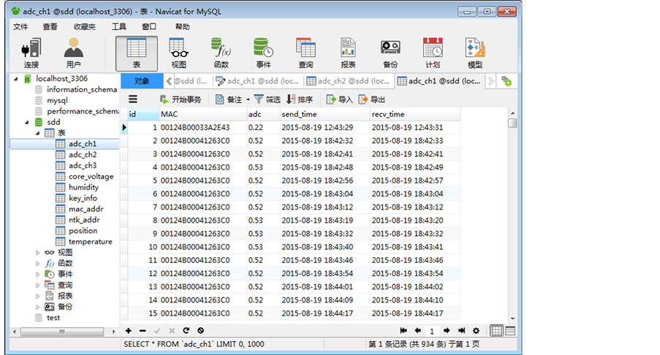The width and height of the screenshot is (660, 355).
Task: Open the 模型 (Model) toolbar icon
Action: 475,53
